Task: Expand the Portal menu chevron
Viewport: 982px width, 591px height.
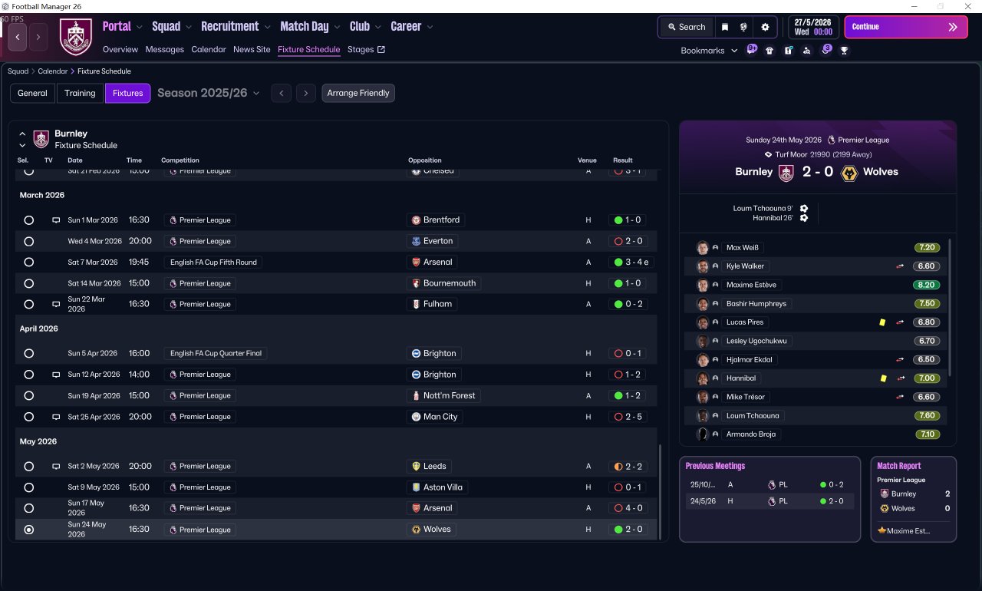Action: click(140, 27)
